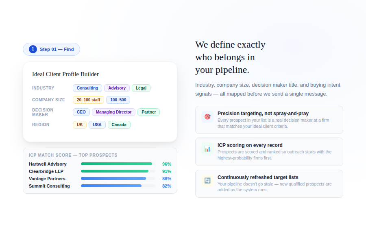This screenshot has width=366, height=236.
Task: Select the 20–100 staff company size chip
Action: click(x=88, y=100)
